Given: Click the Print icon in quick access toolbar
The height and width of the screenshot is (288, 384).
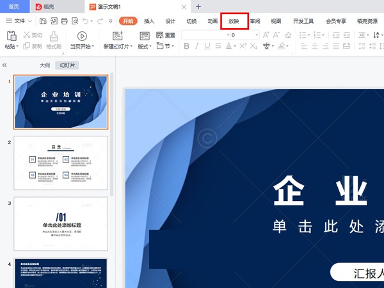Looking at the screenshot, I should pyautogui.click(x=64, y=21).
